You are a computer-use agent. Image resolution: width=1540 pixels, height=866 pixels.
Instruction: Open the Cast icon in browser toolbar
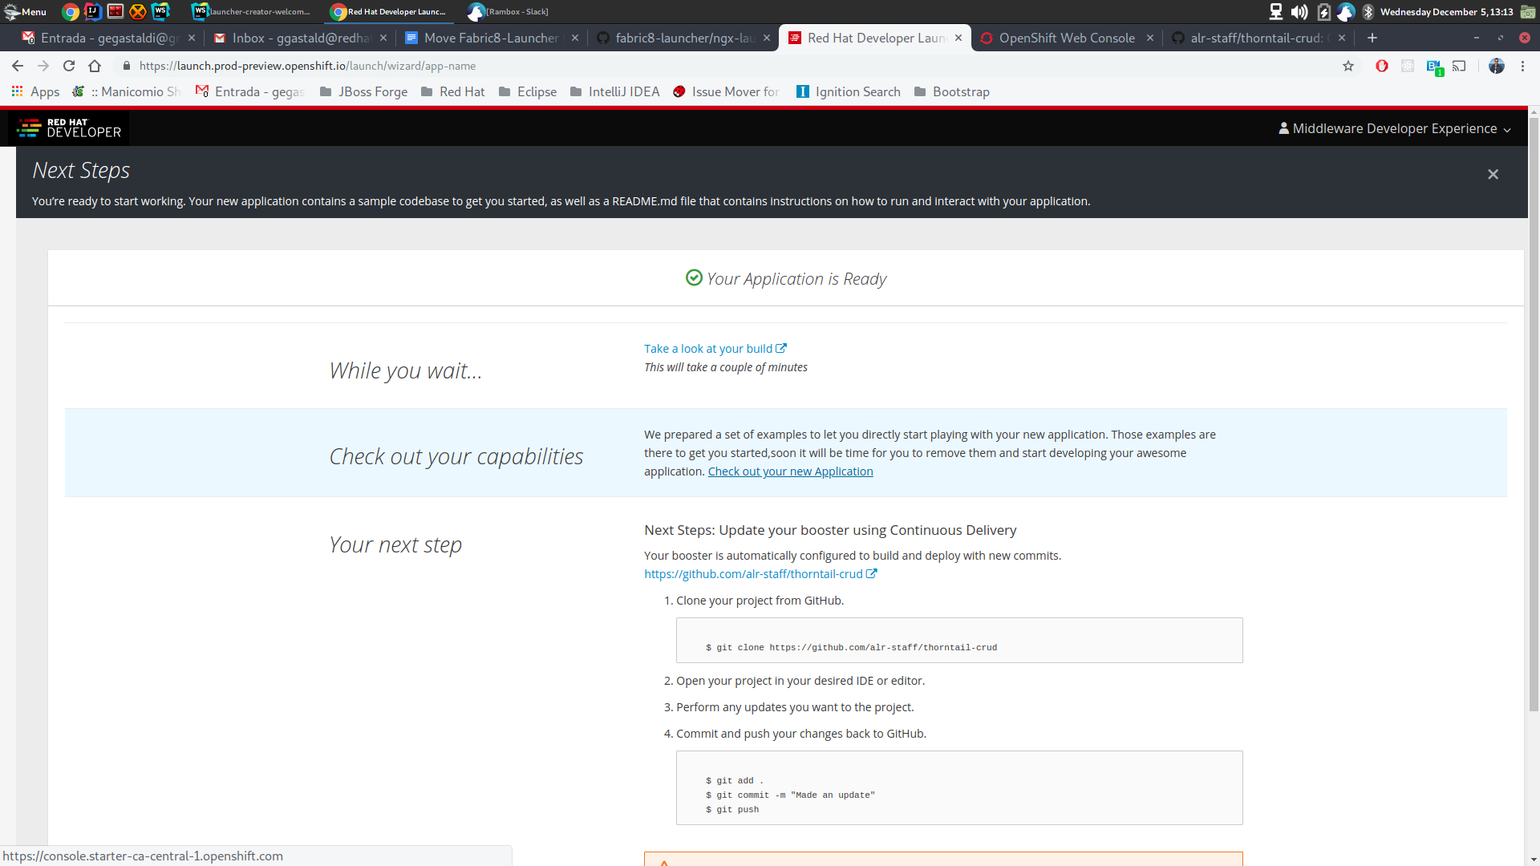click(x=1460, y=66)
